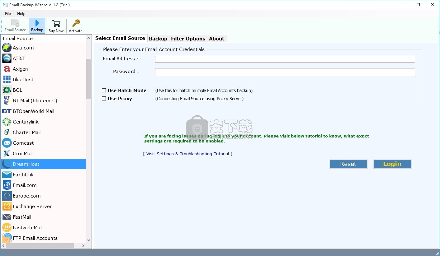
Task: Select BTOpenWorld Mail icon
Action: 7,111
